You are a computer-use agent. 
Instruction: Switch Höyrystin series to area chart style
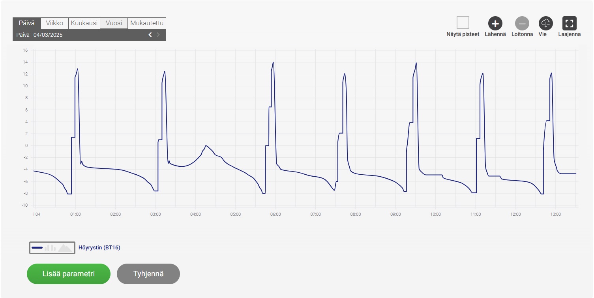pyautogui.click(x=65, y=248)
